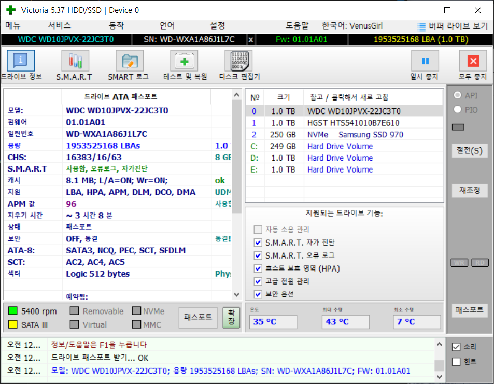Click the WR indicator
Viewport: 494px width, 384px height.
pos(459,263)
